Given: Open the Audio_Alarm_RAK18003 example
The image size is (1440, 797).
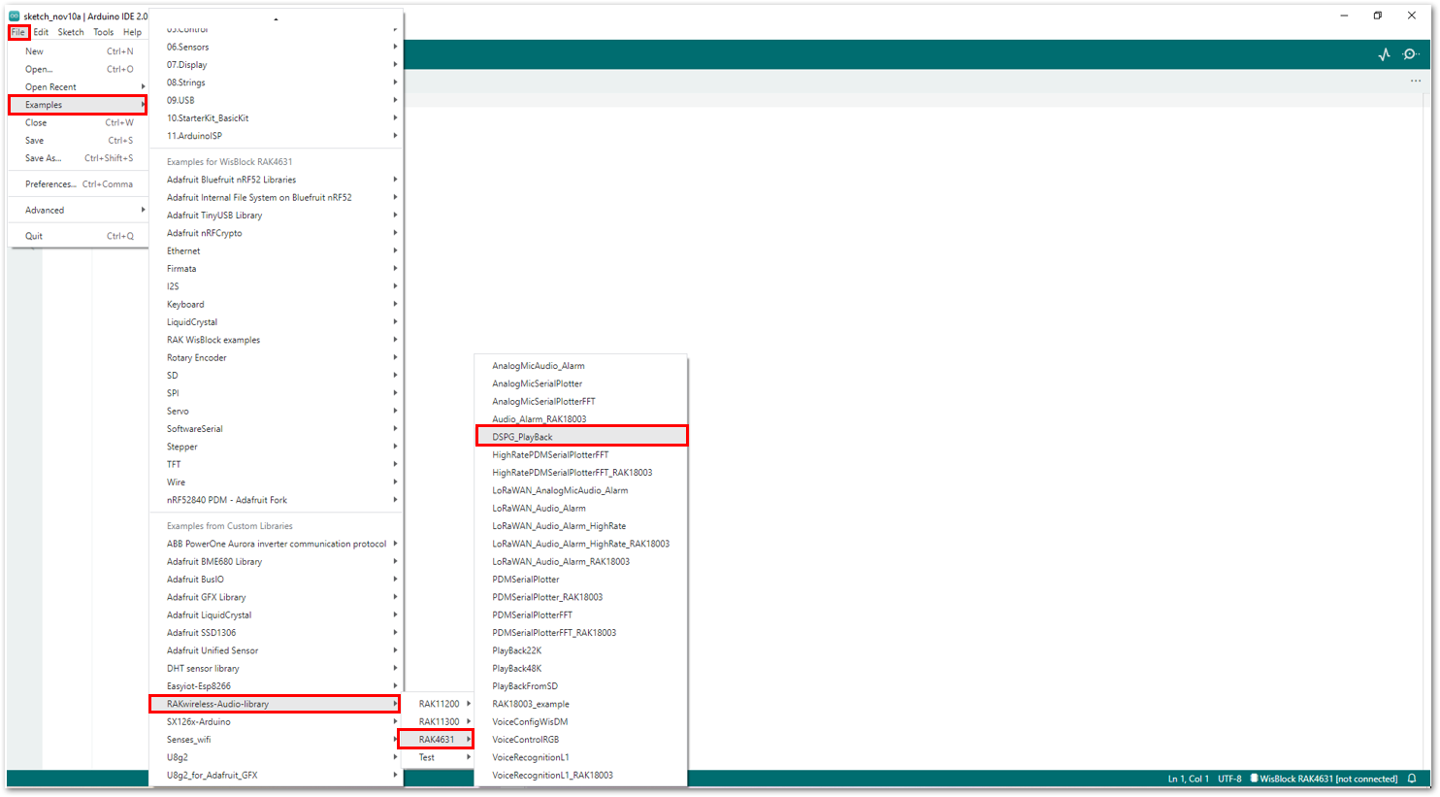Looking at the screenshot, I should coord(581,419).
